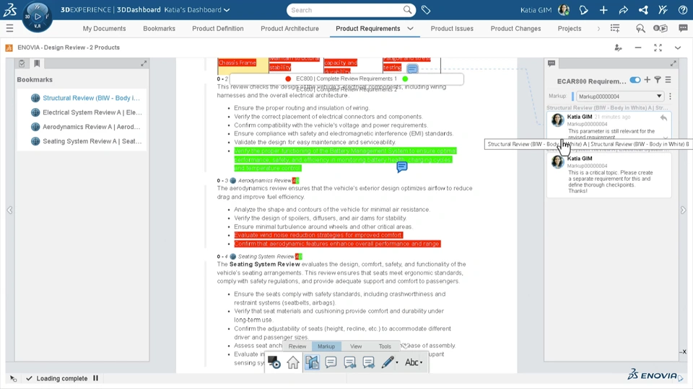The width and height of the screenshot is (693, 389).
Task: Select the Tools toolbar tab
Action: (385, 346)
